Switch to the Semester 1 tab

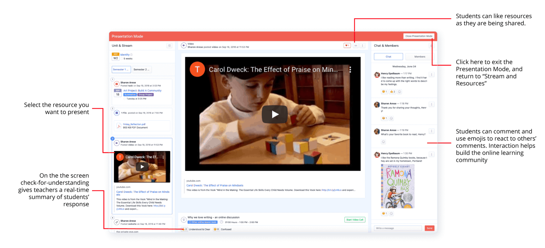[121, 69]
